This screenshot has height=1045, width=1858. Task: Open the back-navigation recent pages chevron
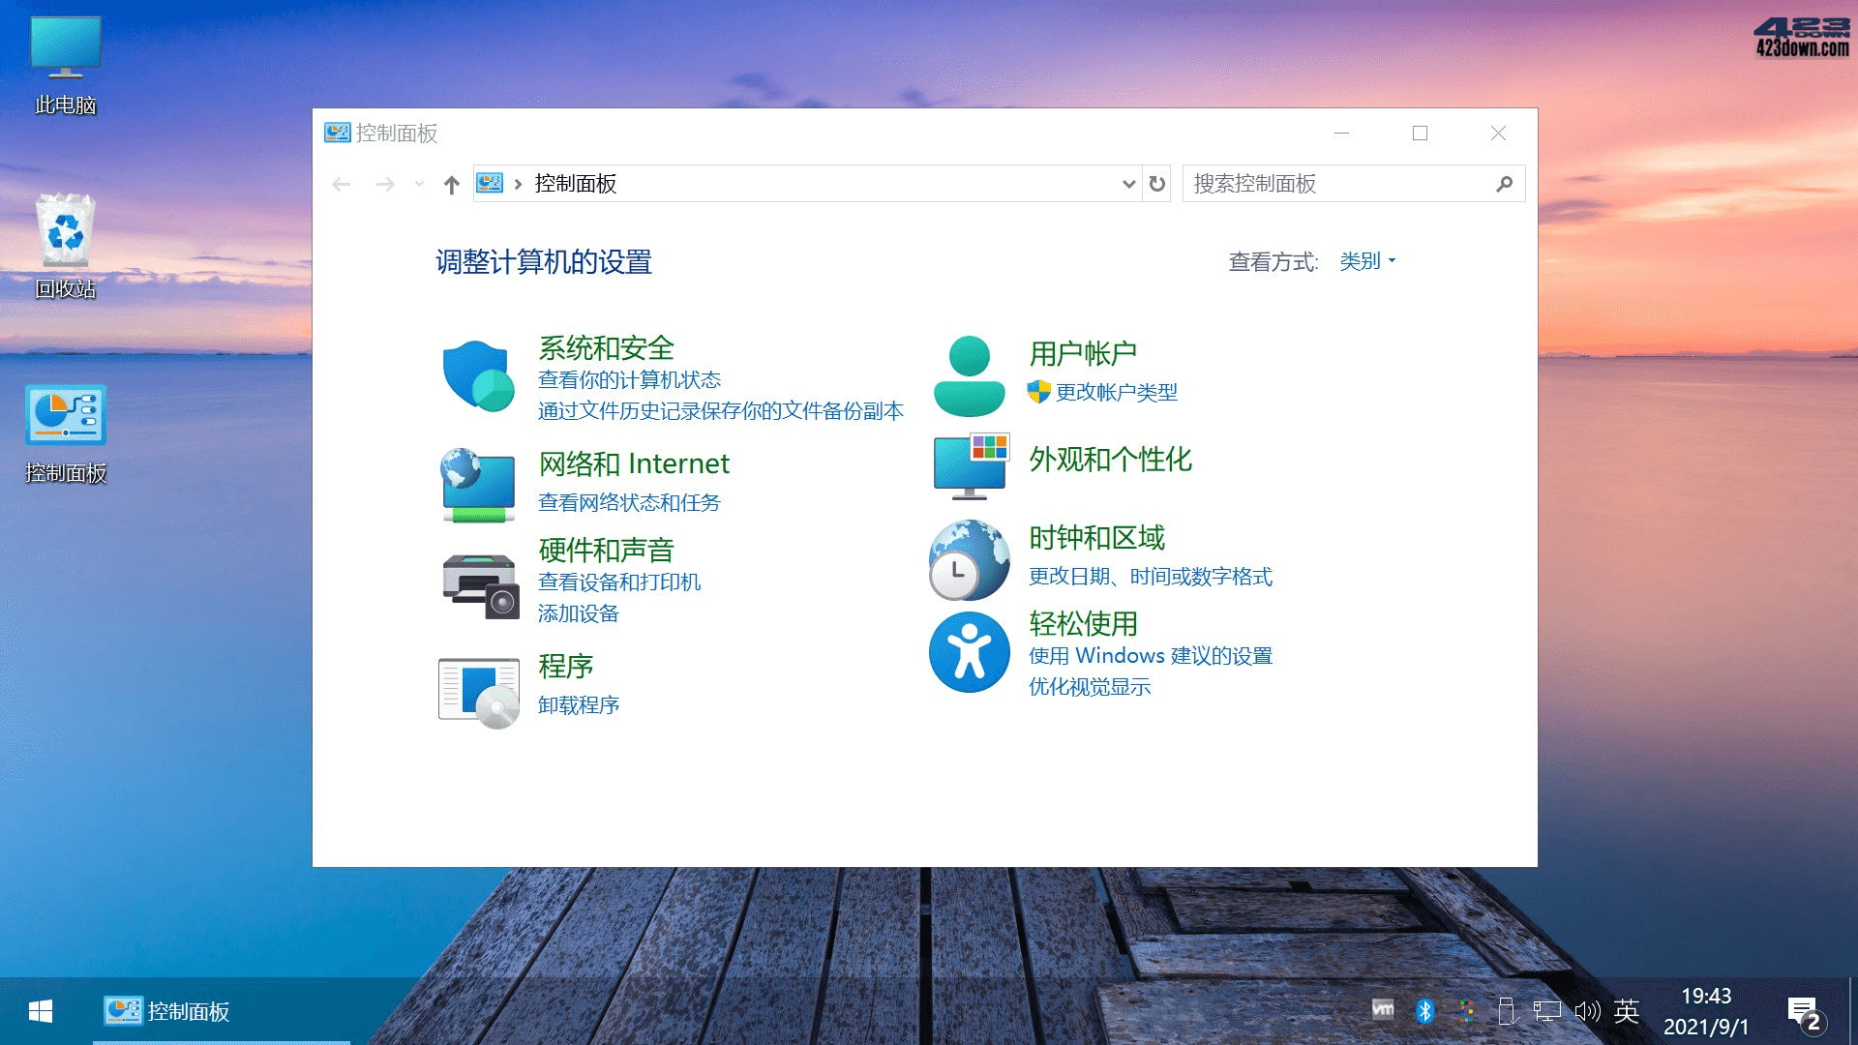[418, 183]
